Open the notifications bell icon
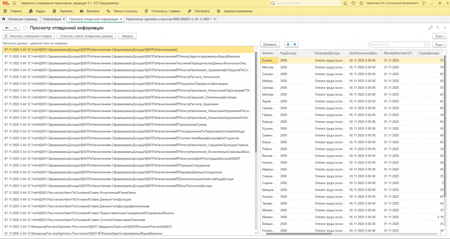Viewport: 450px width, 239px height. 346,3
